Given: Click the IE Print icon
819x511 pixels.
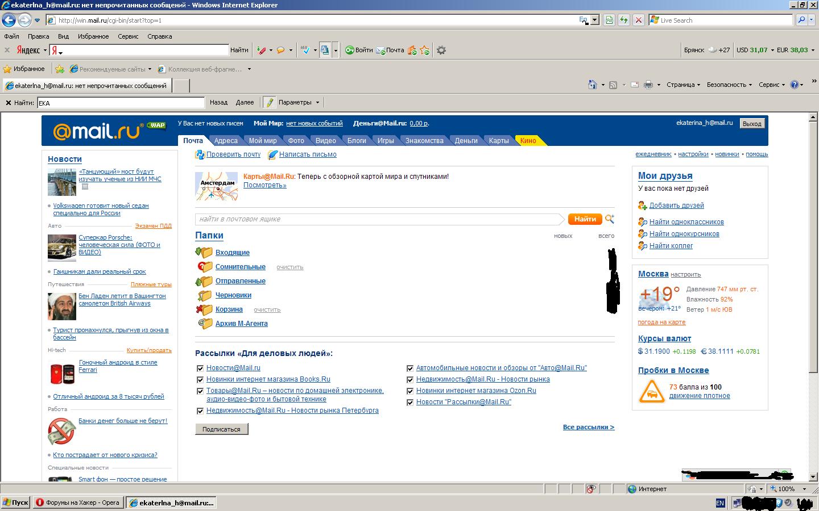Looking at the screenshot, I should pos(648,85).
